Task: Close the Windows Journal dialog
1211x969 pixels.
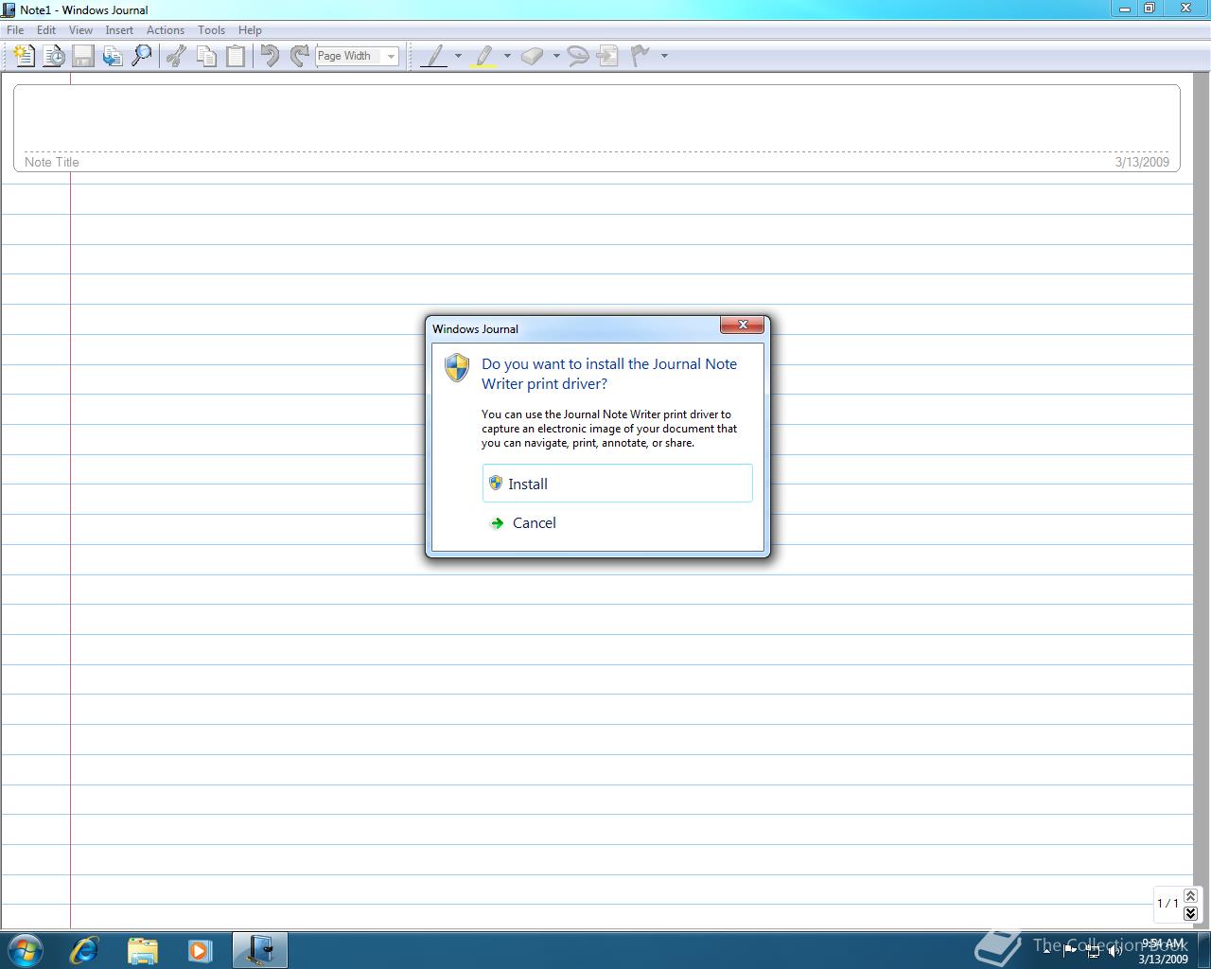Action: click(743, 325)
